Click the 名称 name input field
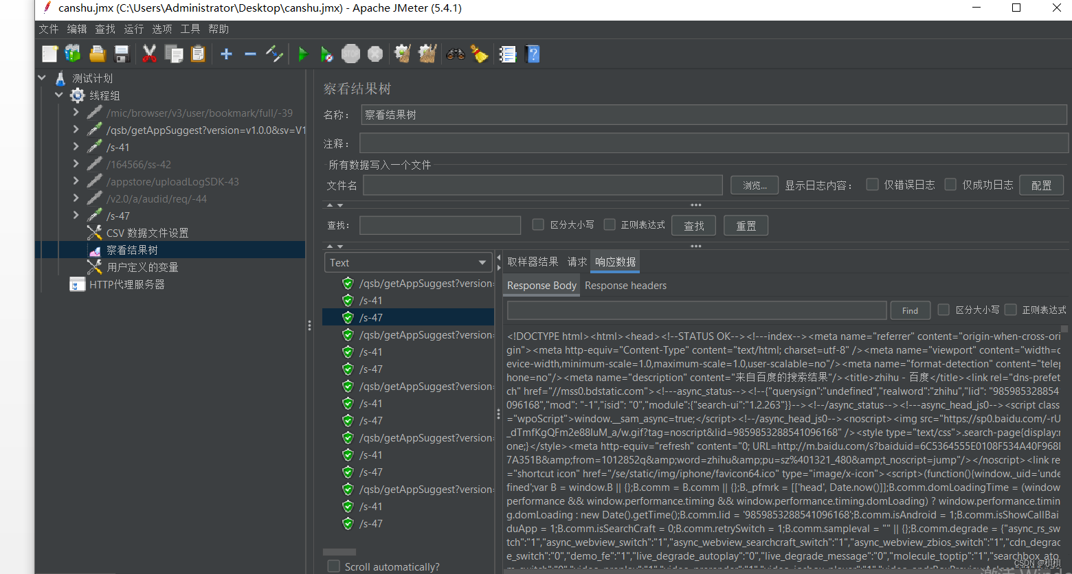 click(x=713, y=115)
